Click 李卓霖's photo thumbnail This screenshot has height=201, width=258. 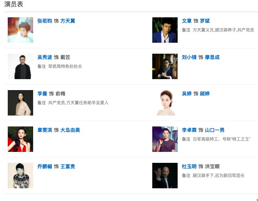pyautogui.click(x=165, y=139)
